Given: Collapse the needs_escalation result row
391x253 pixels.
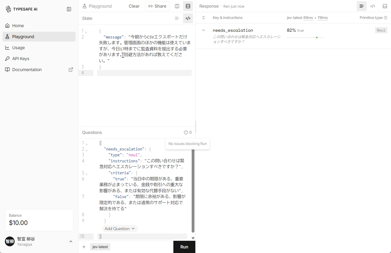Looking at the screenshot, I should tap(204, 30).
